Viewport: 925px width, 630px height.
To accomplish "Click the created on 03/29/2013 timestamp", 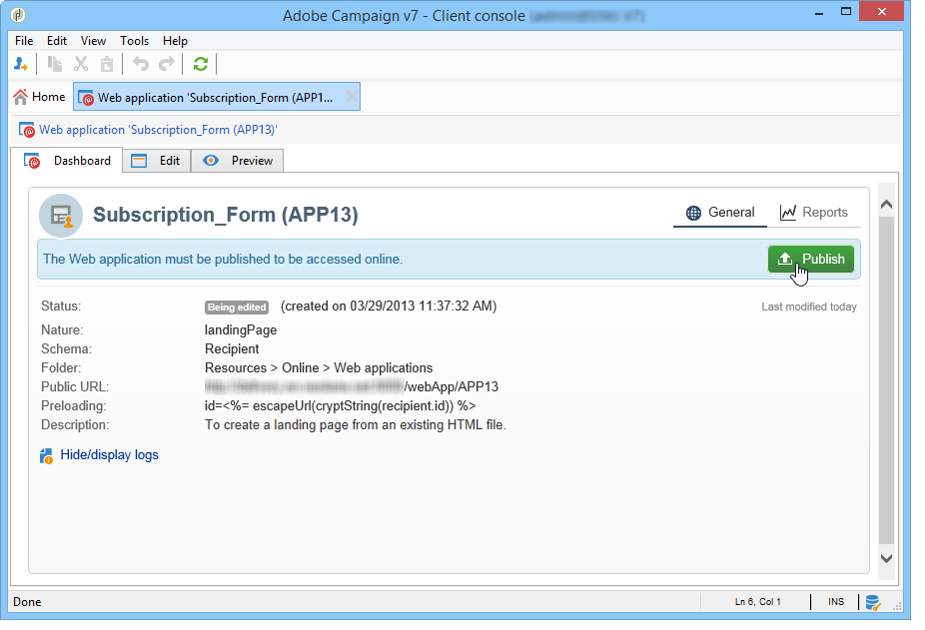I will tap(389, 307).
